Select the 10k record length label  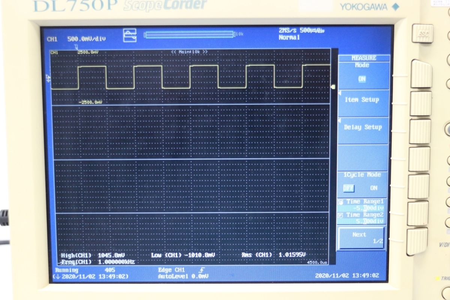click(x=239, y=34)
